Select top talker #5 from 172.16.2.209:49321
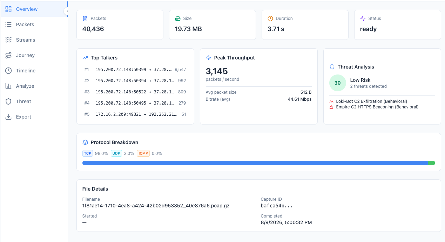The image size is (445, 242). (135, 114)
